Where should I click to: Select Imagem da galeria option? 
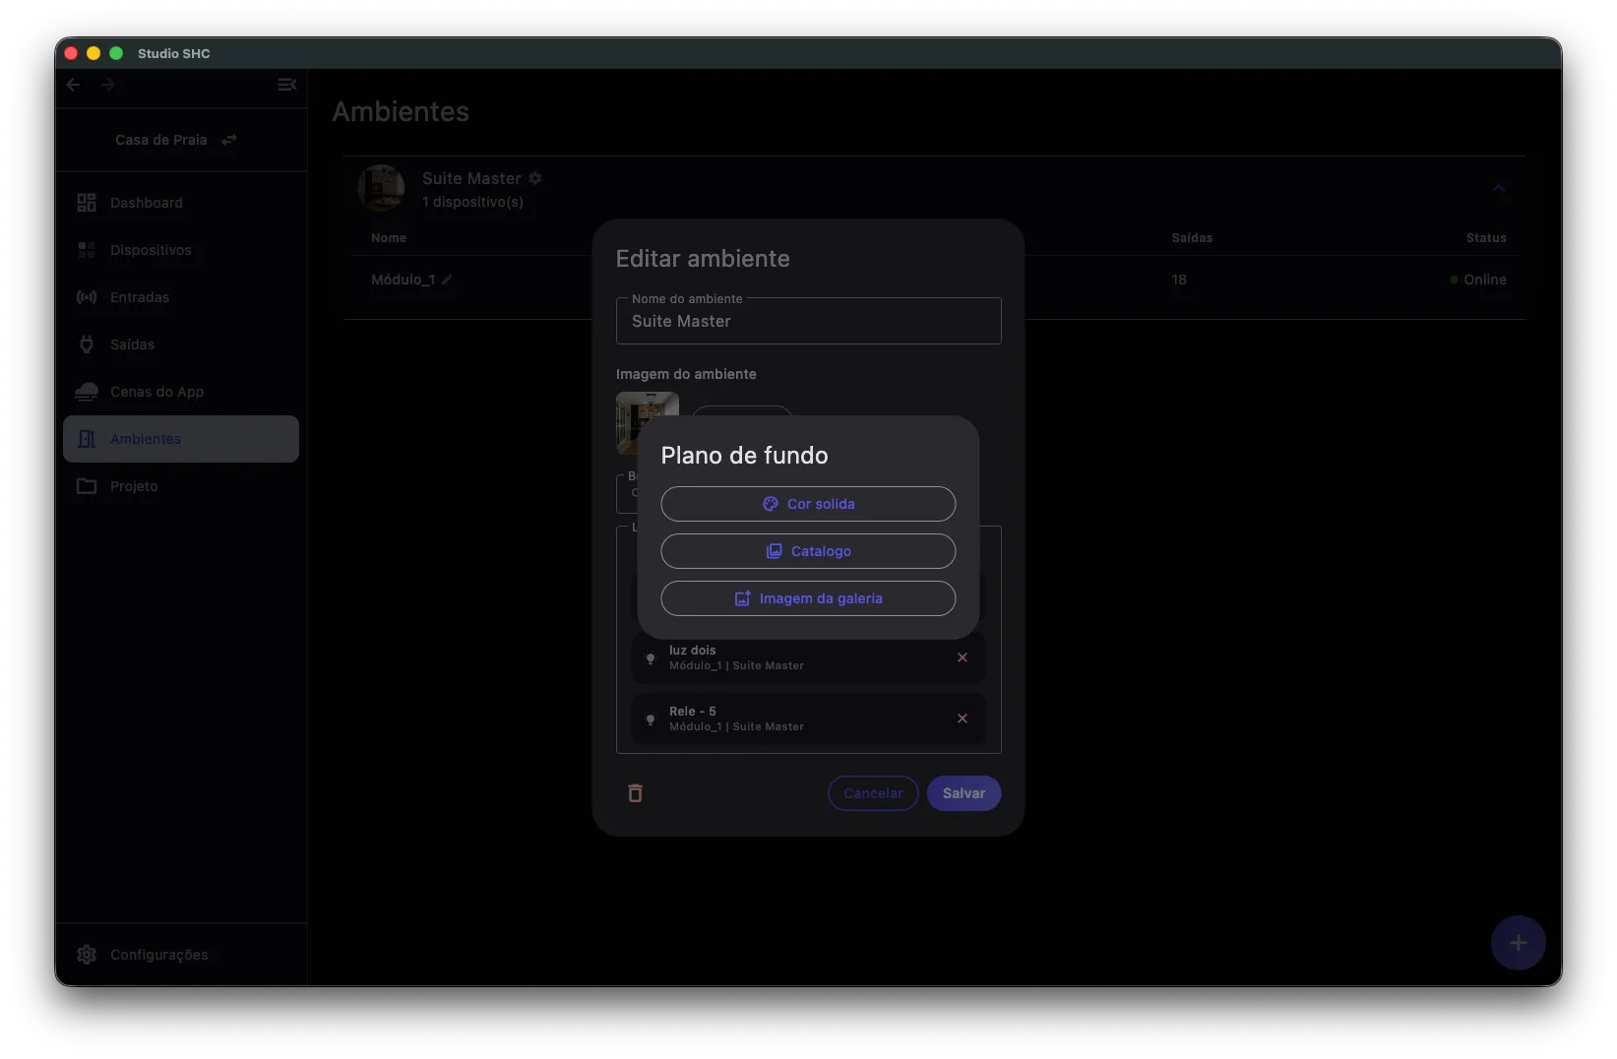pos(808,598)
